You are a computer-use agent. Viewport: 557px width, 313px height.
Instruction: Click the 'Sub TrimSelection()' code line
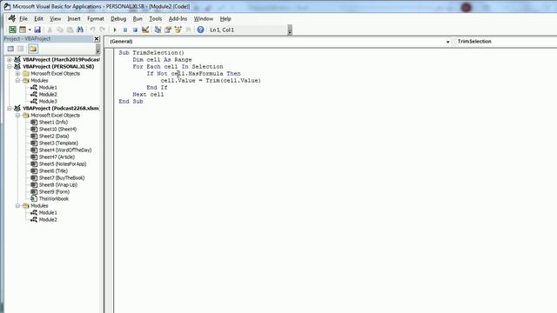(151, 52)
